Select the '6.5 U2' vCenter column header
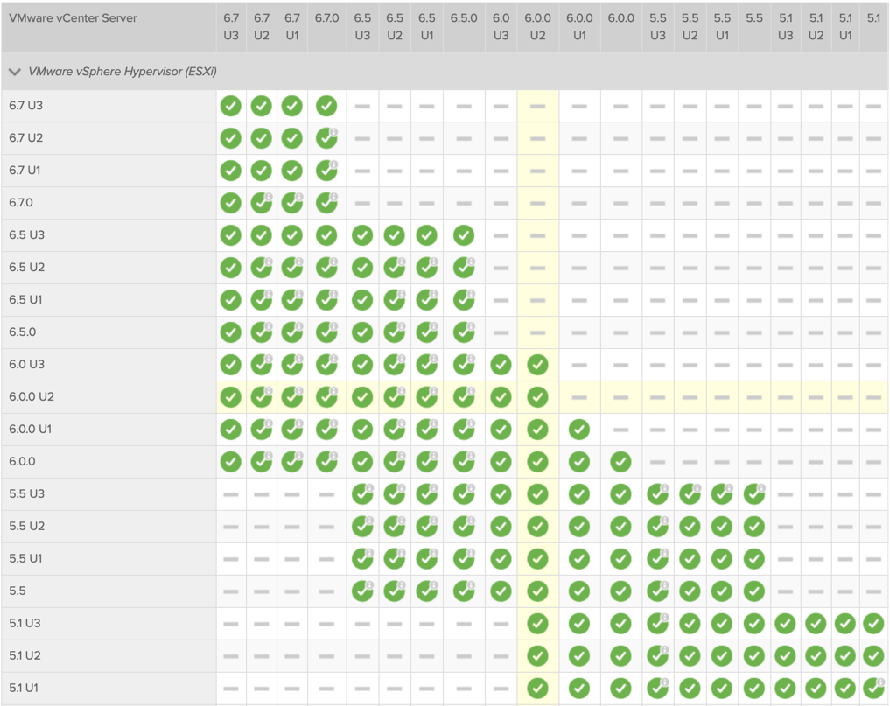 click(x=395, y=26)
